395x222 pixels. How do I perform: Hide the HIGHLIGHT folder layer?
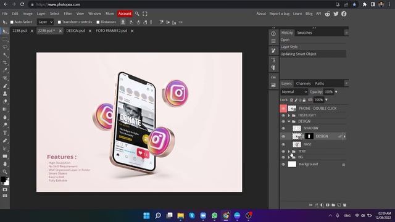pyautogui.click(x=283, y=115)
